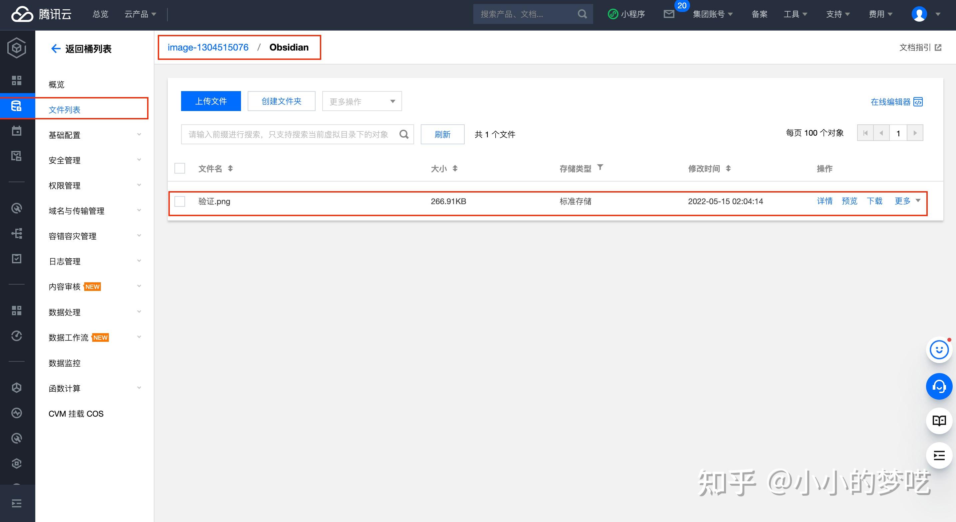The height and width of the screenshot is (522, 956).
Task: Open customer service via the headset icon
Action: point(939,386)
